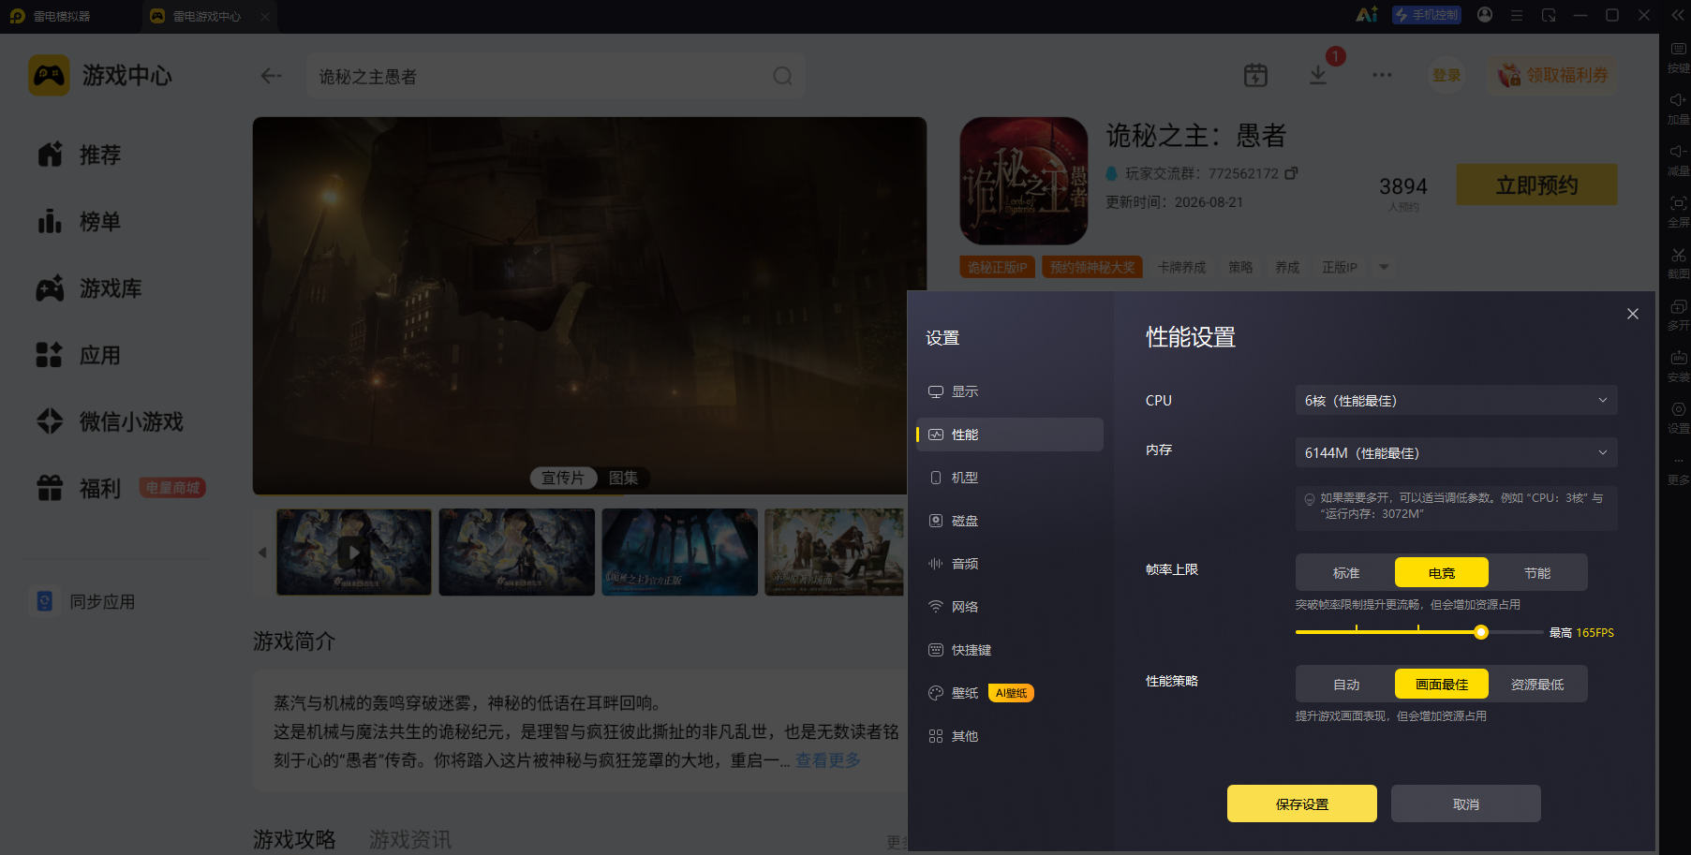1691x855 pixels.
Task: Click the three-dot more options icon
Action: (1382, 75)
